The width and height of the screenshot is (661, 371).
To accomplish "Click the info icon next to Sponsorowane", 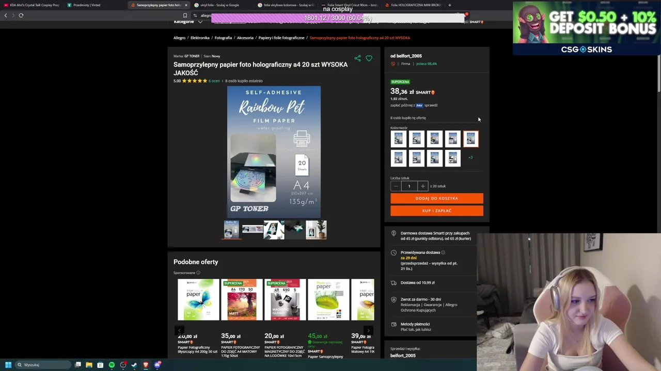I will pyautogui.click(x=198, y=273).
